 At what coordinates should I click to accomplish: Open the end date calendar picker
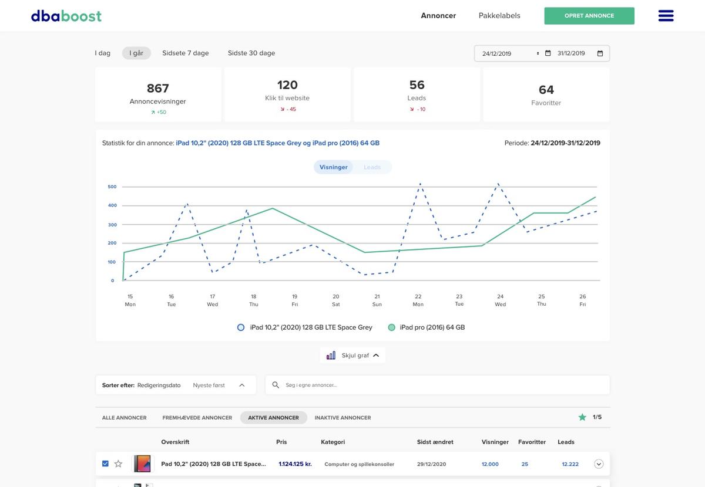click(x=600, y=53)
